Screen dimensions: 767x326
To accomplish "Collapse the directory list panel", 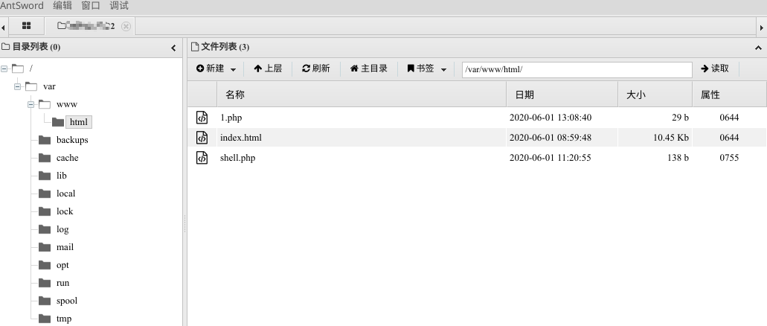I will point(173,48).
